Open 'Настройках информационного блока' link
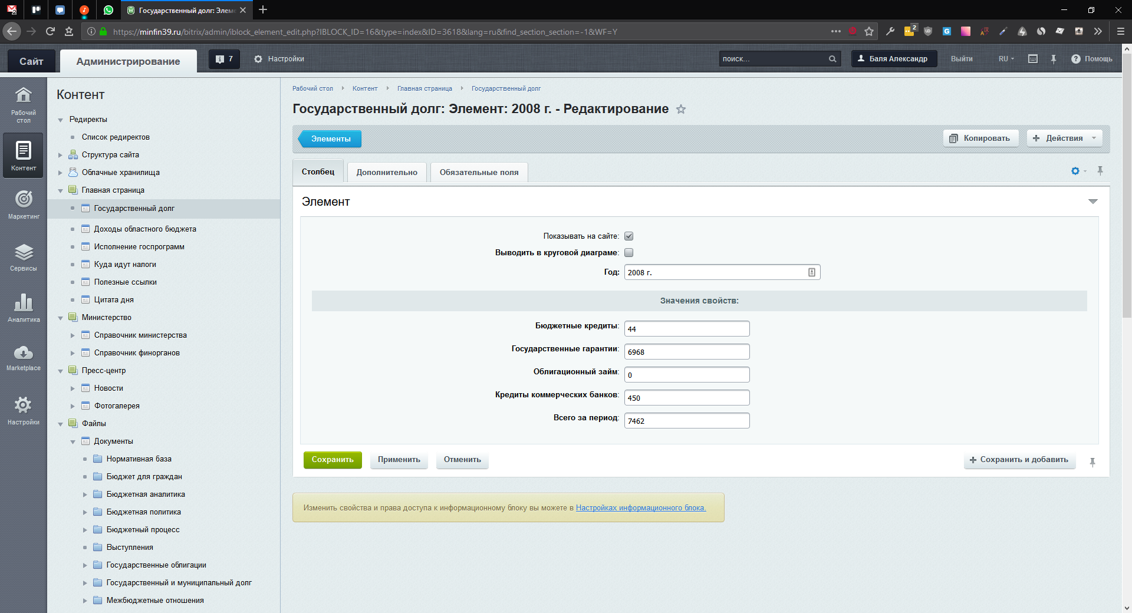Screen dimensions: 1132x613 640,508
